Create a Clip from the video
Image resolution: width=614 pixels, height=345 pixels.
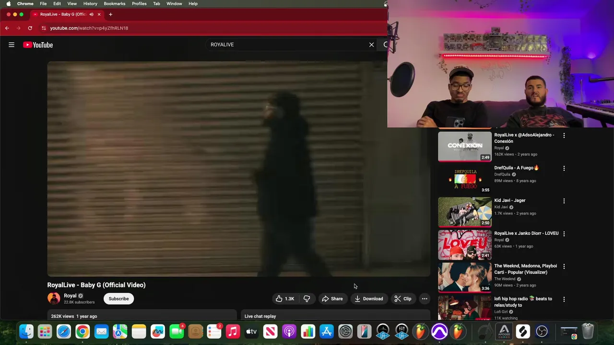click(403, 299)
